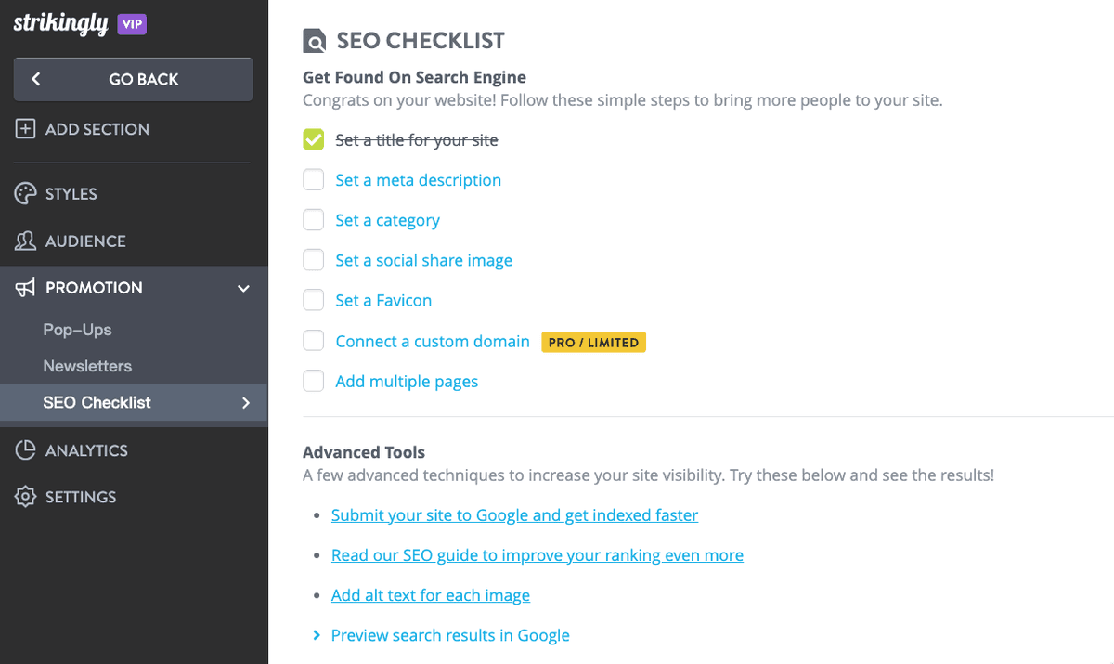Screen dimensions: 1114x664
Task: Open the Audience panel icon
Action: tap(25, 241)
